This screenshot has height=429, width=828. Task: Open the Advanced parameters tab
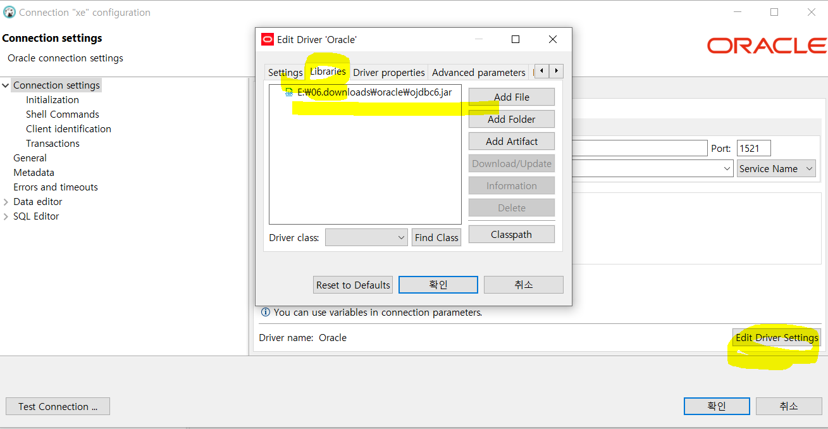tap(479, 72)
